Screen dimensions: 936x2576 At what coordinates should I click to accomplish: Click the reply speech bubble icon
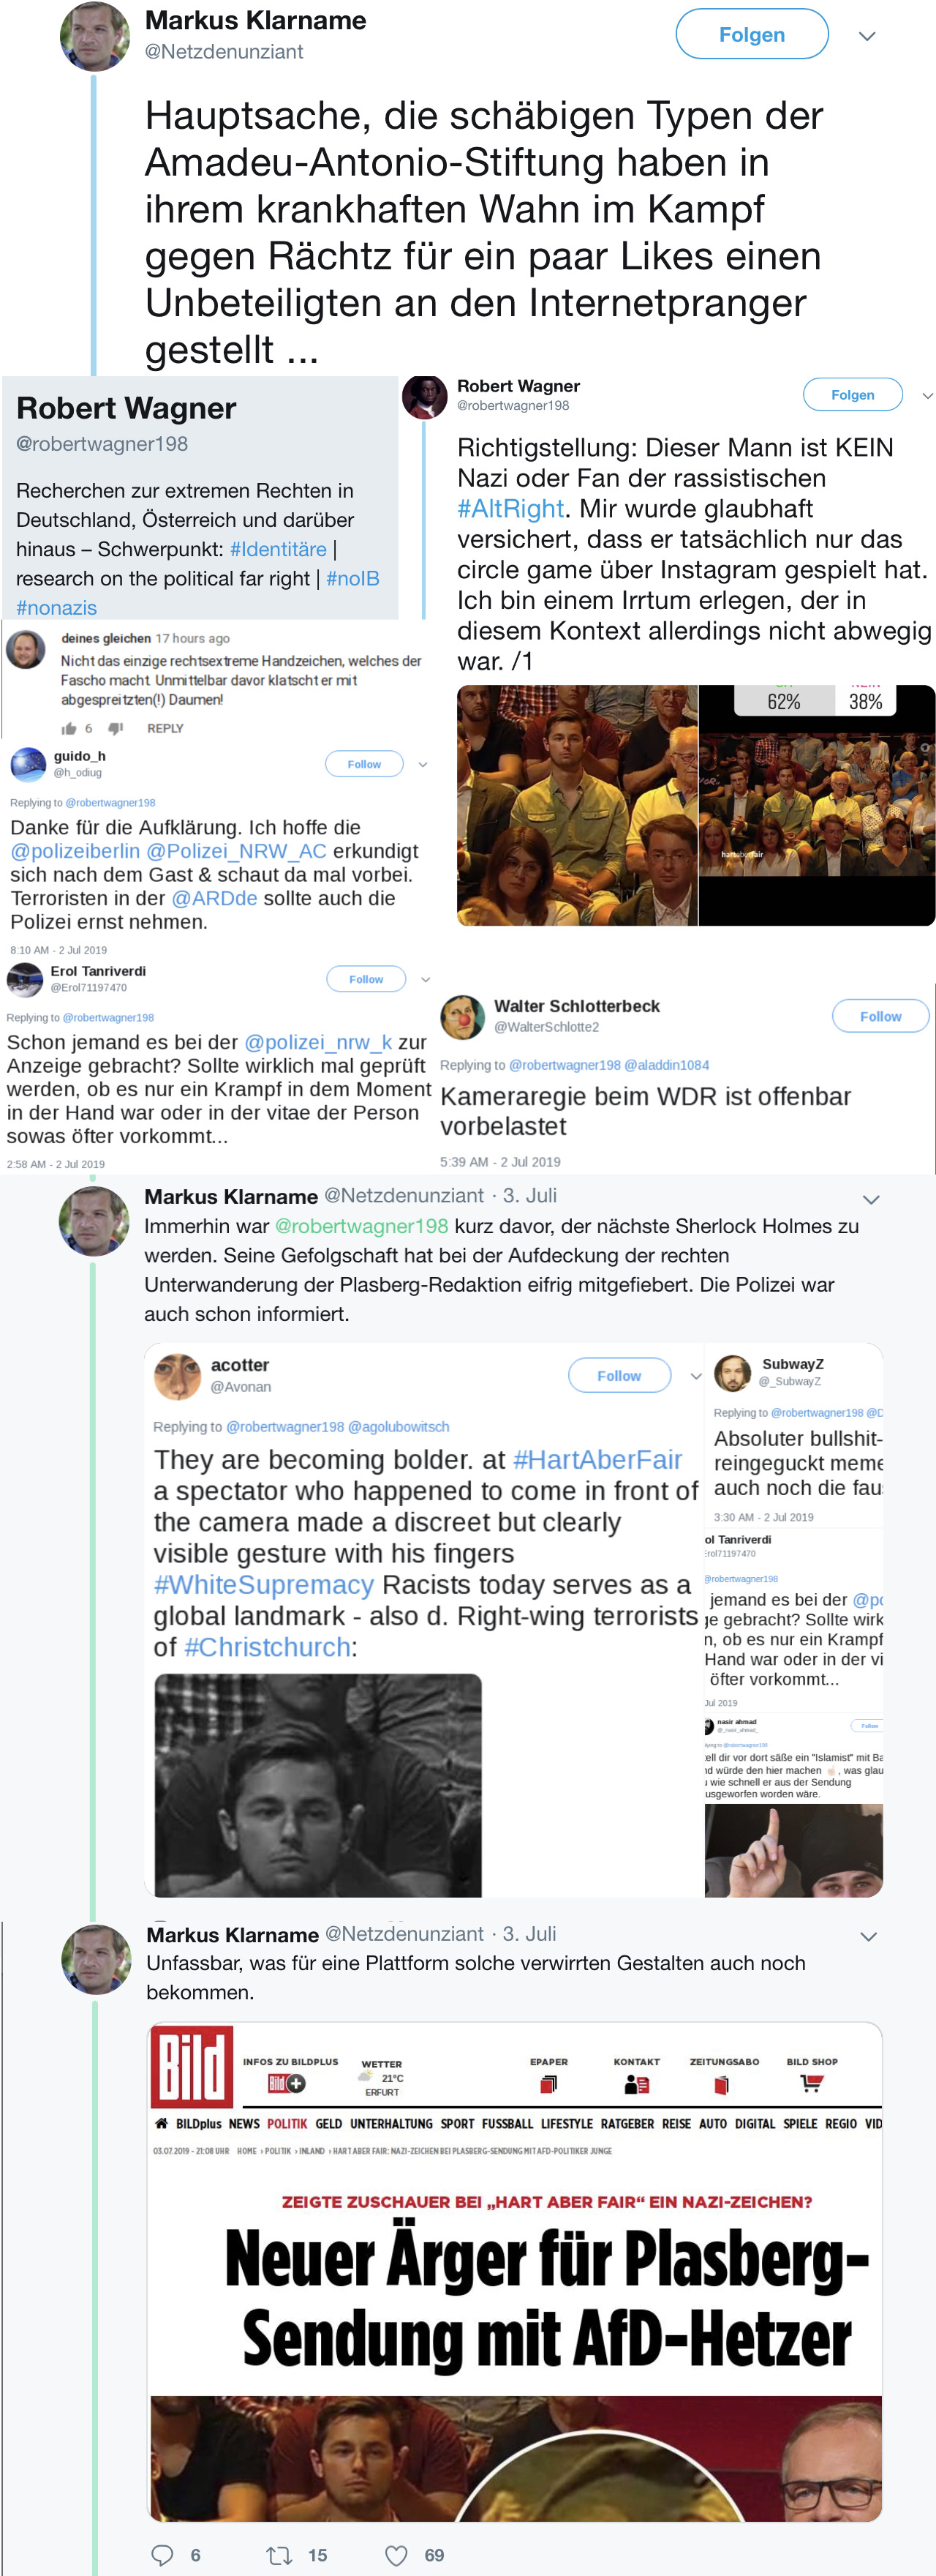(162, 2555)
